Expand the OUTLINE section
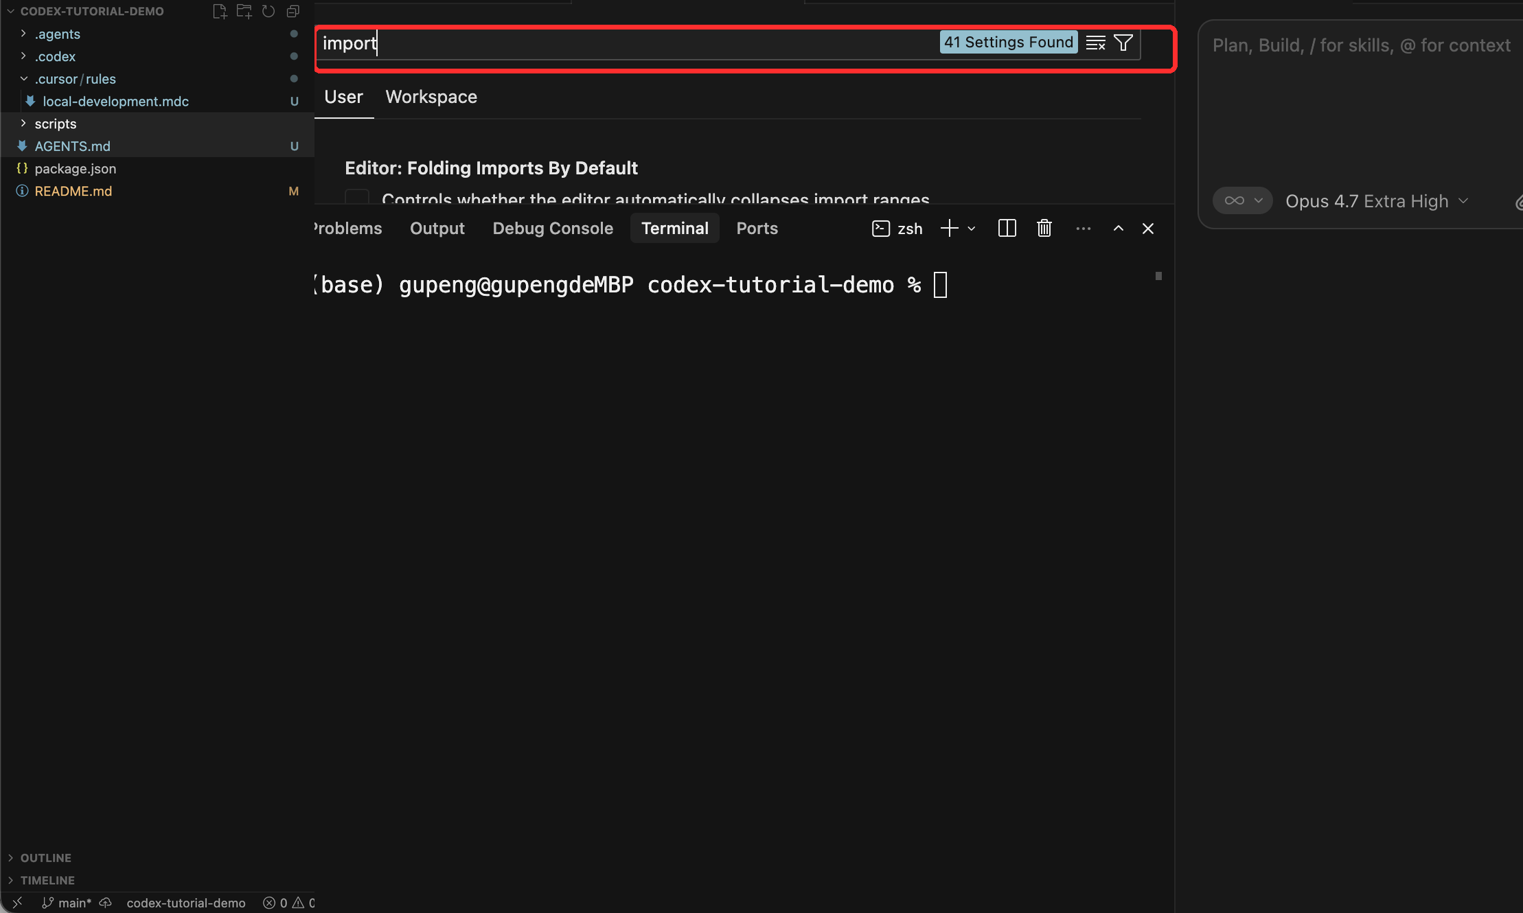 tap(157, 858)
